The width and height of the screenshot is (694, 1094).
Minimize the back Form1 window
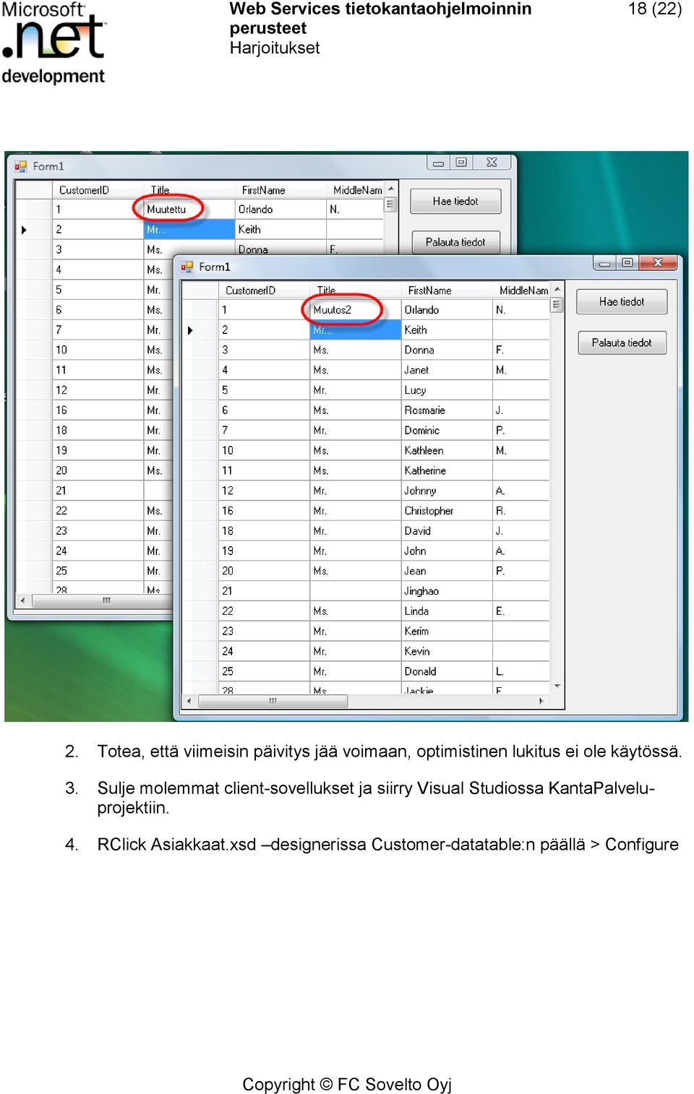point(438,163)
